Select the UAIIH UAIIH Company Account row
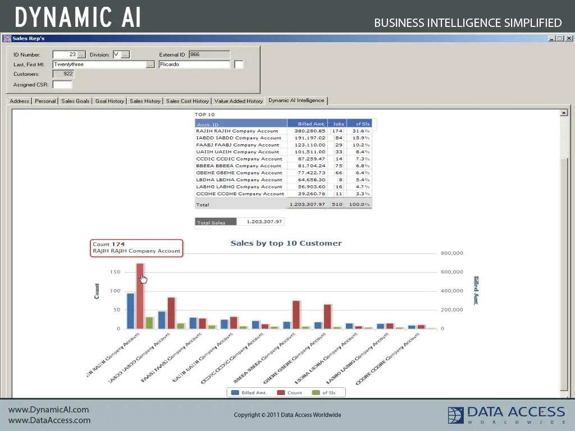 click(283, 152)
